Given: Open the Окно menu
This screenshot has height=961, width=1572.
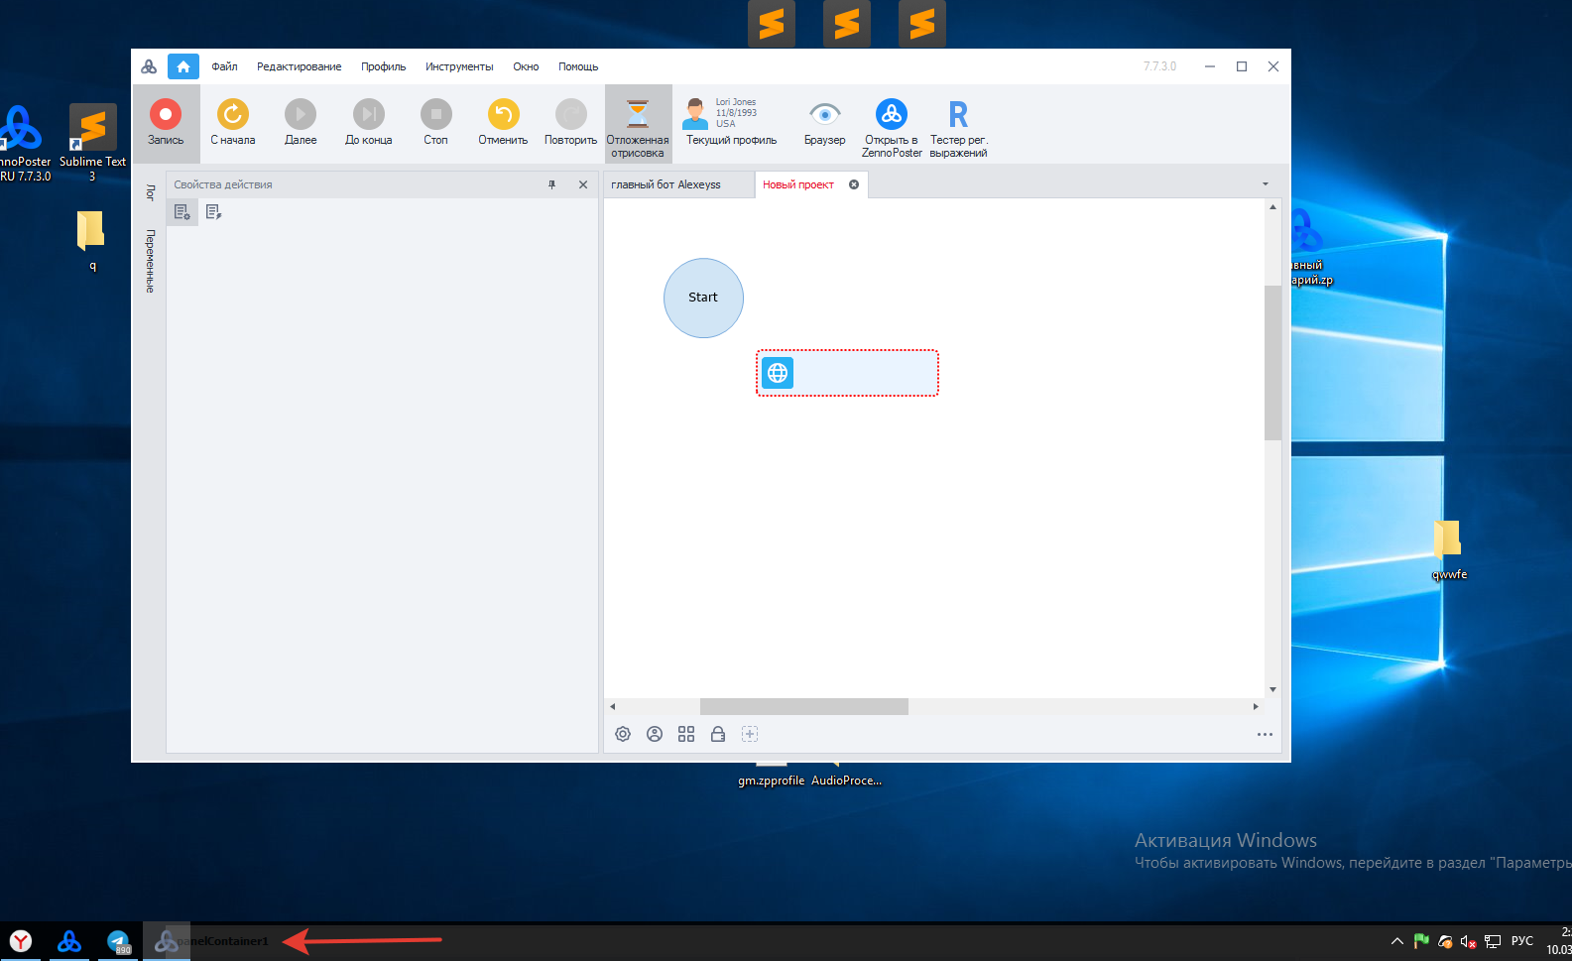Looking at the screenshot, I should [x=526, y=66].
